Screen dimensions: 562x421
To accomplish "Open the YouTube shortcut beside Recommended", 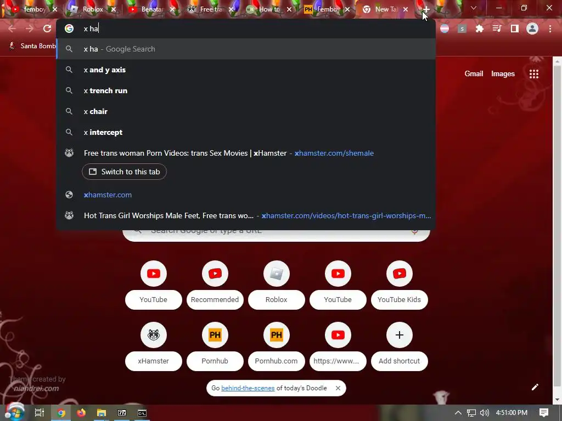I will (x=154, y=285).
